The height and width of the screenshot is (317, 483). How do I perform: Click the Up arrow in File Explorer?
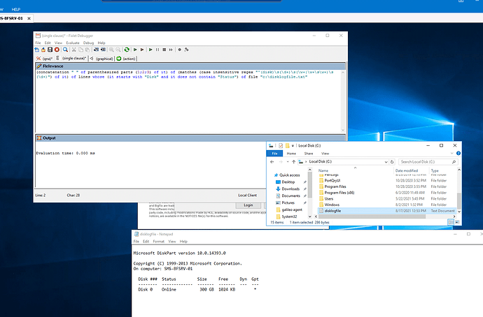click(293, 162)
